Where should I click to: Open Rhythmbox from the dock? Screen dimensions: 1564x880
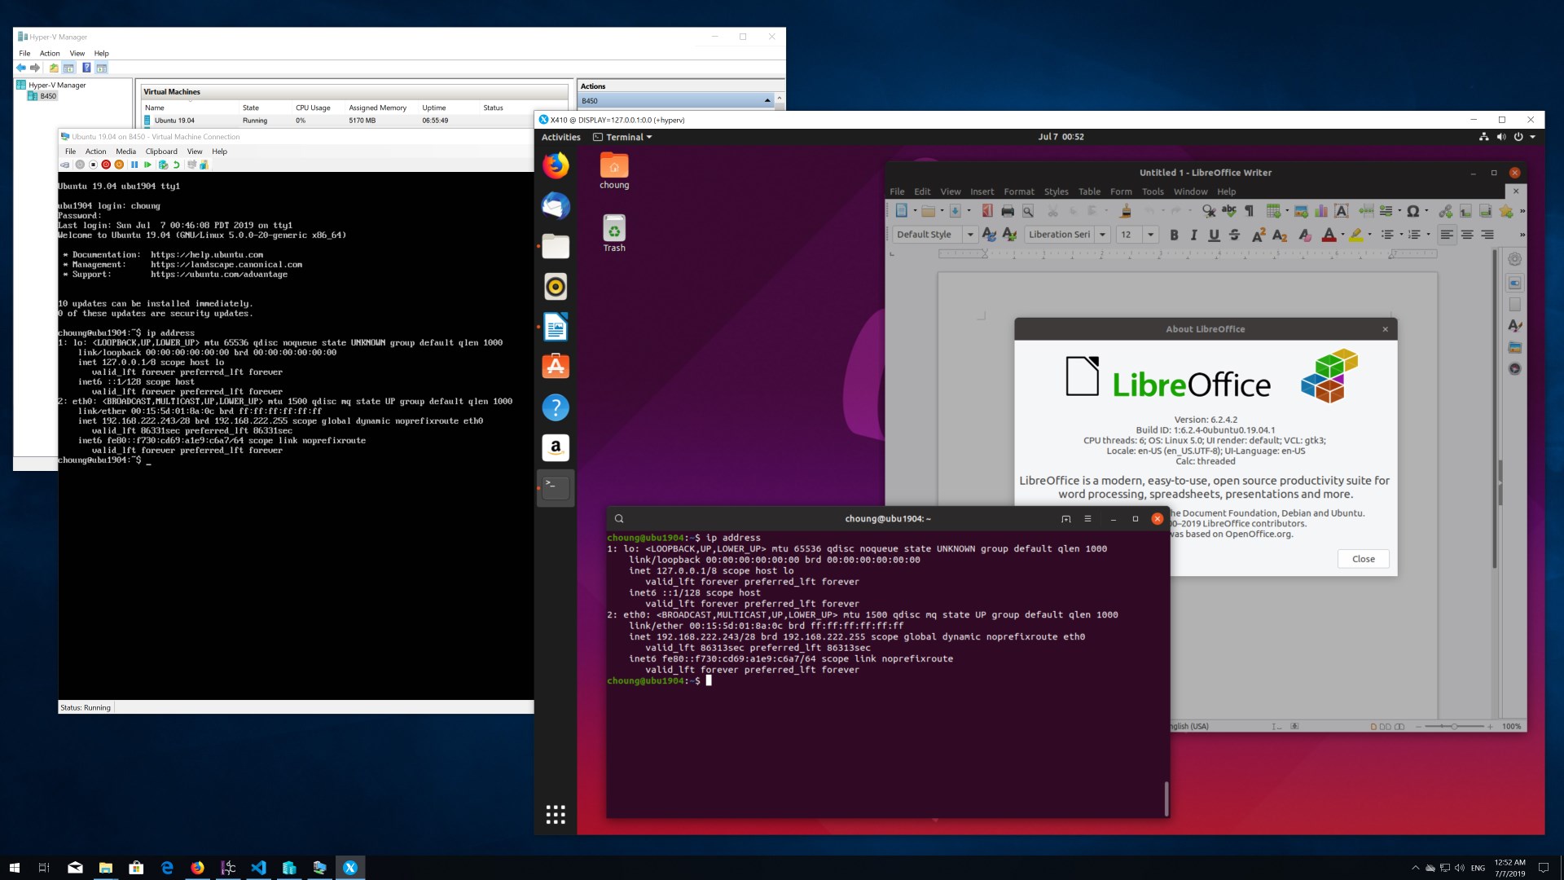(x=556, y=287)
